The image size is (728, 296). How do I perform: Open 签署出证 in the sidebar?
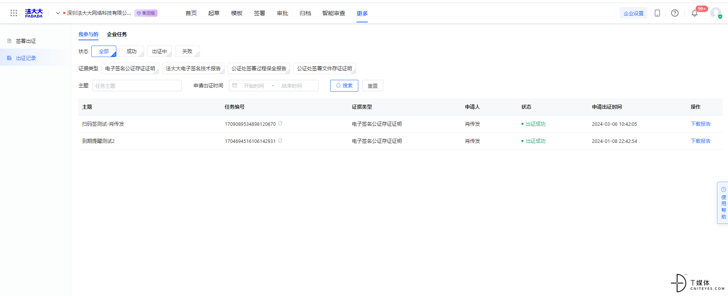coord(26,41)
